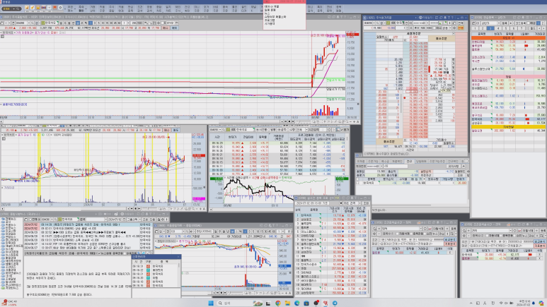Screen dimensions: 547x307
Task: Open Telegram from the taskbar
Action: (335, 303)
